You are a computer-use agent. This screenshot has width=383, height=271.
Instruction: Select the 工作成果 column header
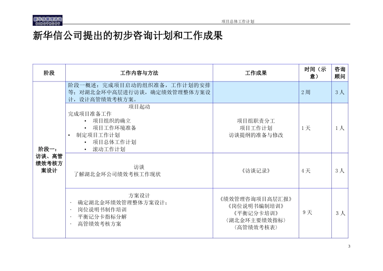256,73
